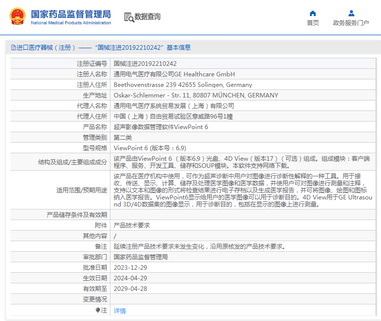Click the 附件 label

click(x=101, y=226)
